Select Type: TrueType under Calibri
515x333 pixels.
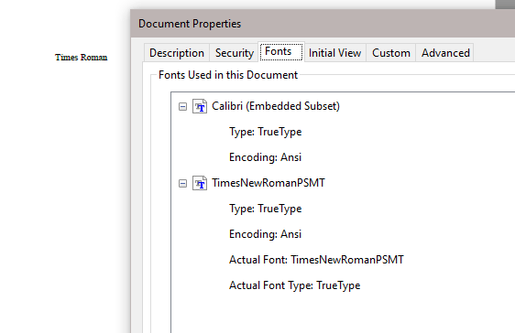tap(266, 132)
